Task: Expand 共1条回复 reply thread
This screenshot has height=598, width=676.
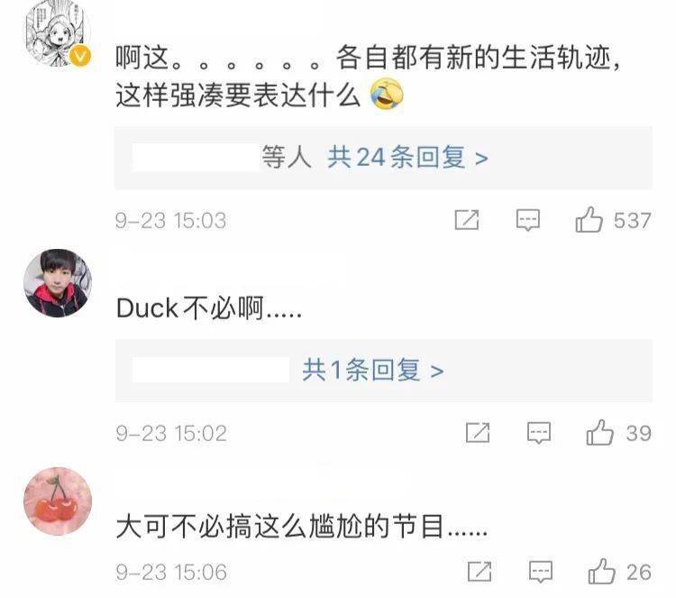Action: (x=373, y=370)
